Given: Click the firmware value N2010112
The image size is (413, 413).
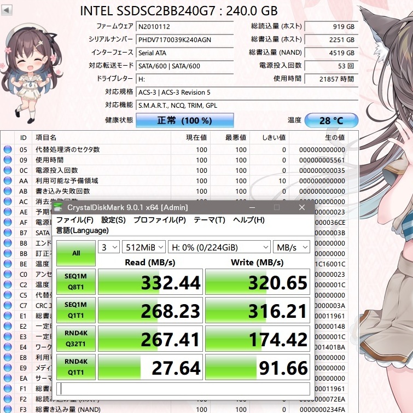Looking at the screenshot, I should (x=185, y=26).
